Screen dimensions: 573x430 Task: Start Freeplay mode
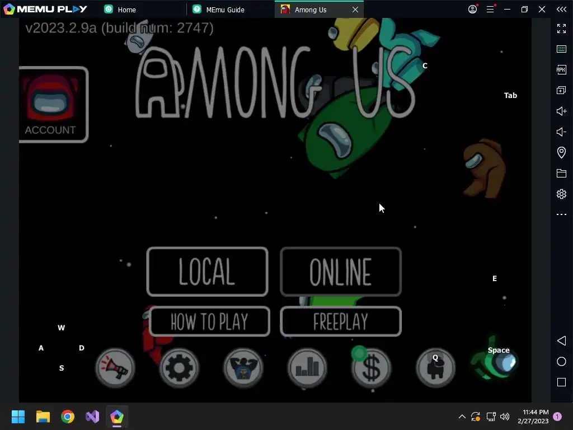pyautogui.click(x=341, y=321)
